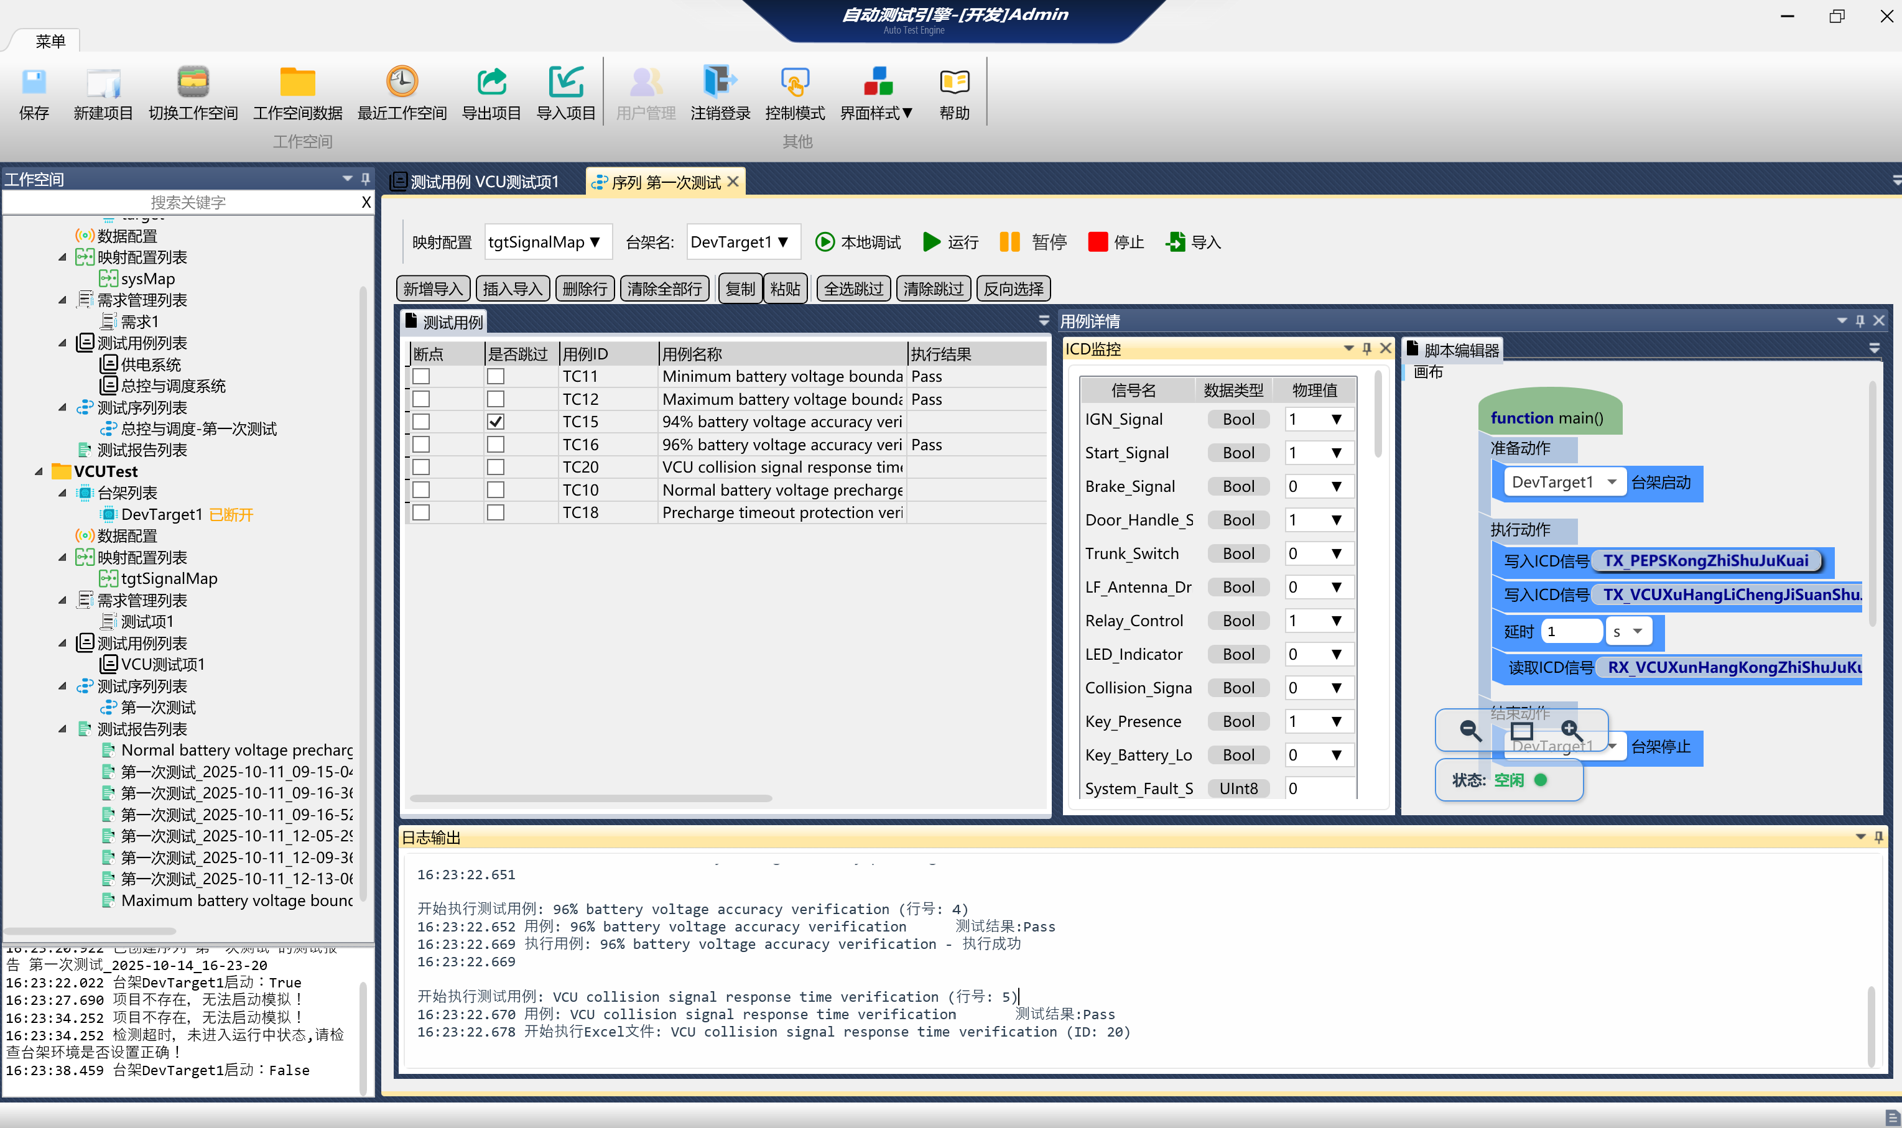1902x1128 pixels.
Task: Open the 控制模式 control mode icon
Action: (794, 82)
